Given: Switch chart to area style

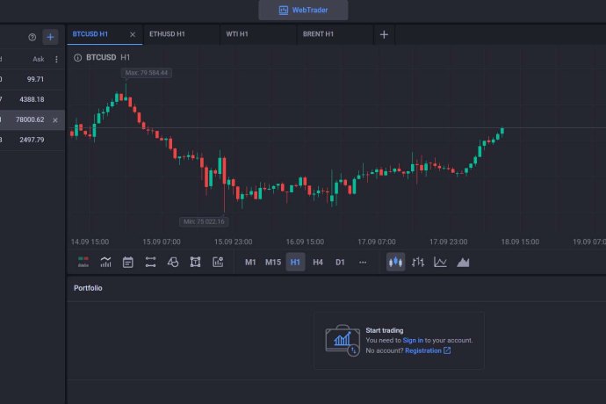Looking at the screenshot, I should coord(463,262).
